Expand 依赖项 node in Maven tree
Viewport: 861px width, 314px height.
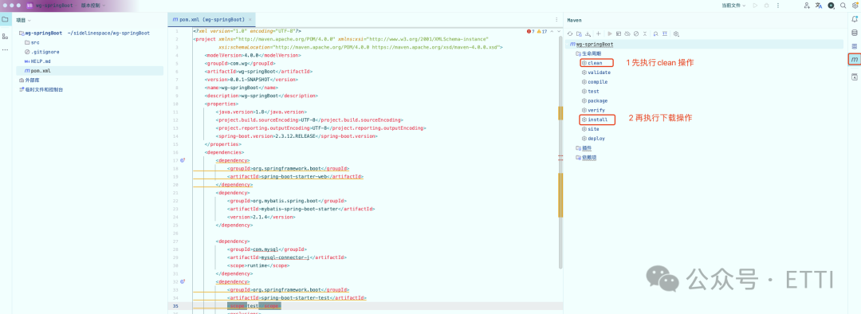point(585,157)
